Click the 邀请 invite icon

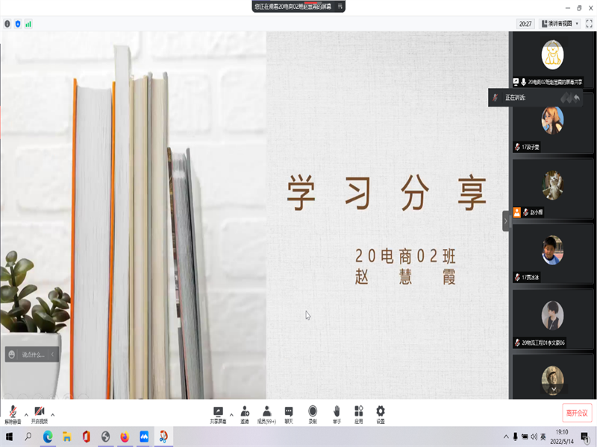click(245, 413)
